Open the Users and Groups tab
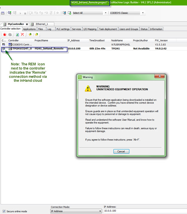187x214 pixels. coord(129,29)
